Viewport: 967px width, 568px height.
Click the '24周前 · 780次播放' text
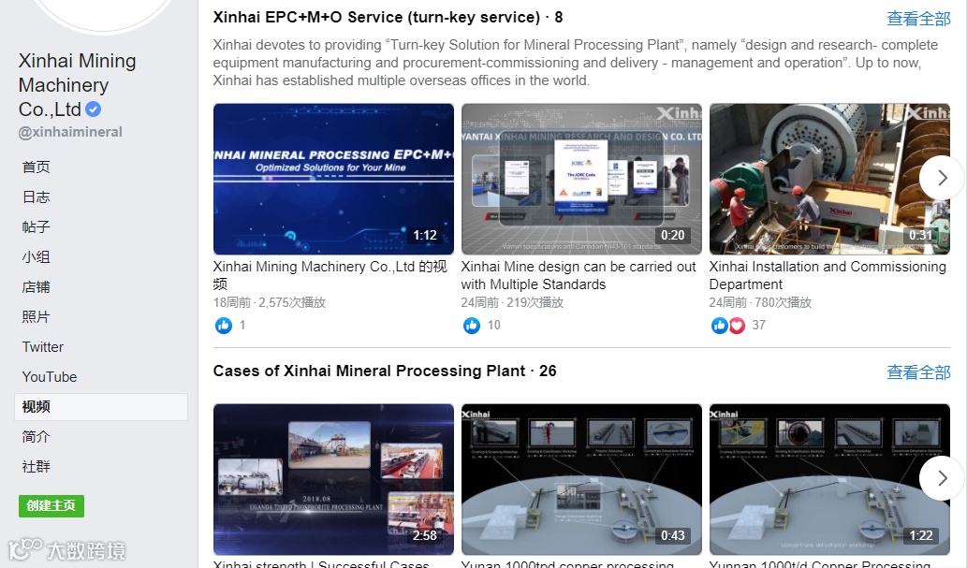pyautogui.click(x=760, y=303)
